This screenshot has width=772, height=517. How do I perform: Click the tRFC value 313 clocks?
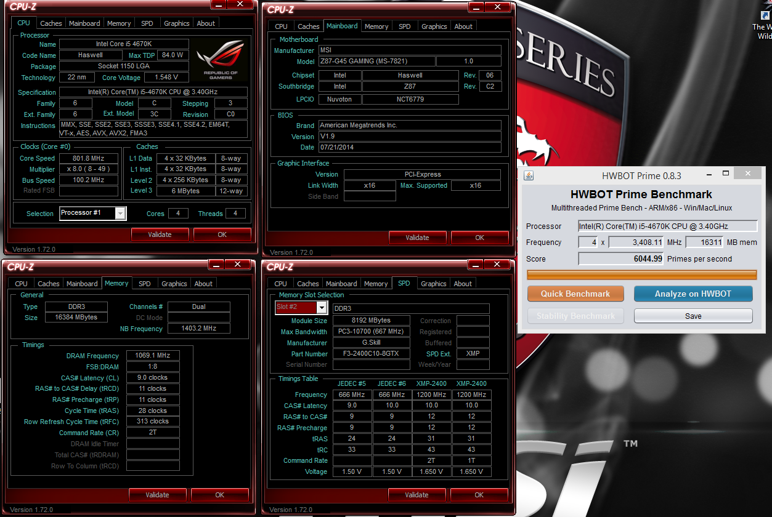(x=153, y=422)
